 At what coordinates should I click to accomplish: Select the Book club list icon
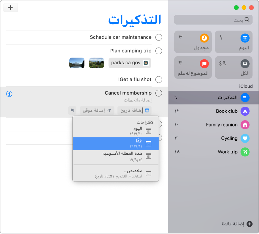click(245, 111)
